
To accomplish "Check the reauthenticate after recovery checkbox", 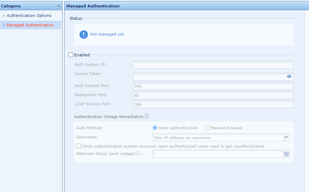I will click(x=79, y=146).
